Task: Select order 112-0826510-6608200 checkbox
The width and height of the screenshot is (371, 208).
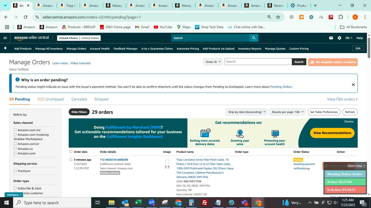Action: coord(71,160)
